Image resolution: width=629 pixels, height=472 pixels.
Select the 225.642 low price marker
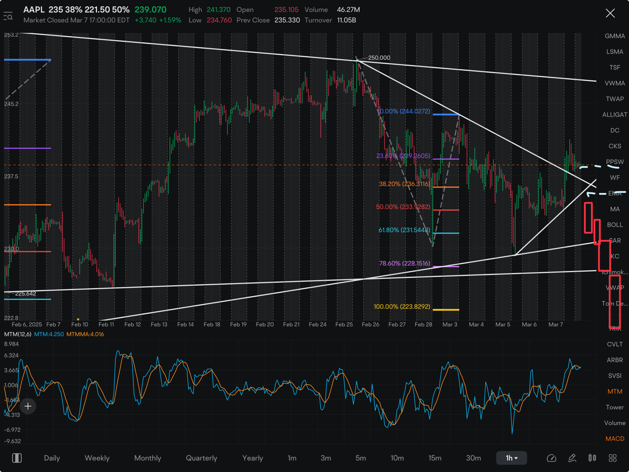point(25,293)
